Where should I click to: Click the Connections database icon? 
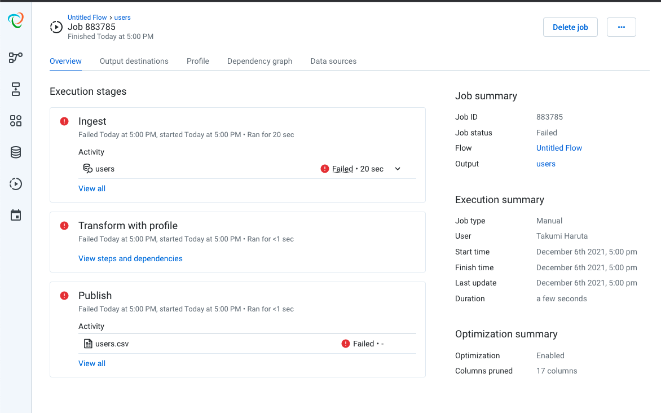click(15, 152)
